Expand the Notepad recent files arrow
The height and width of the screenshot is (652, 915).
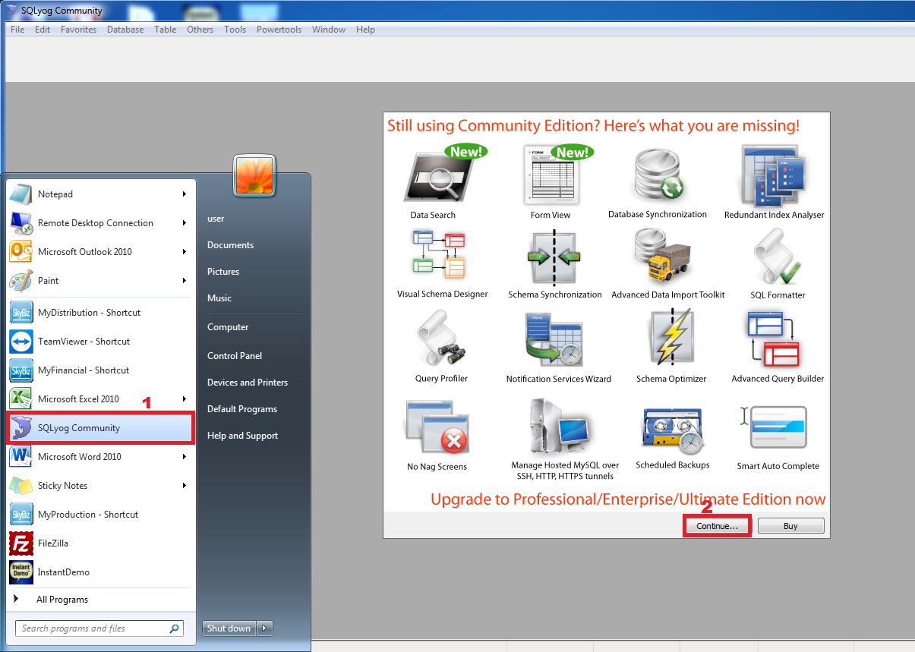(x=185, y=194)
